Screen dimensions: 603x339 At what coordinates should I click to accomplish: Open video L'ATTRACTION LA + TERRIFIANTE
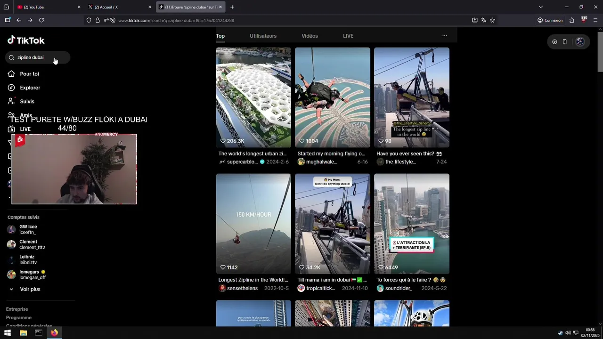412,224
